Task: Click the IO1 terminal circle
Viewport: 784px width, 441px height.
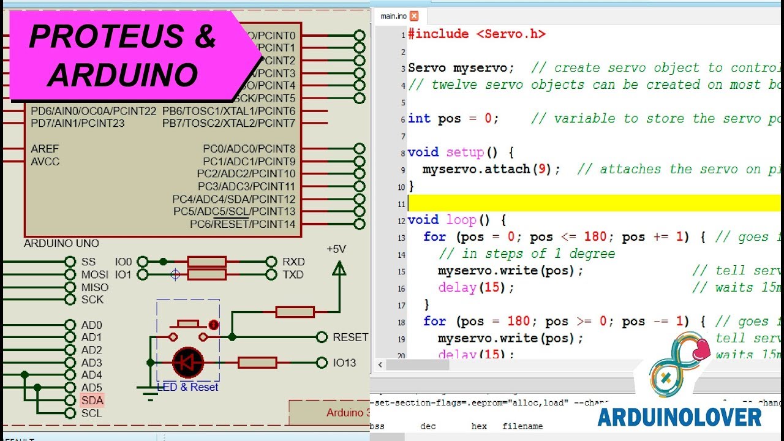Action: (x=142, y=274)
